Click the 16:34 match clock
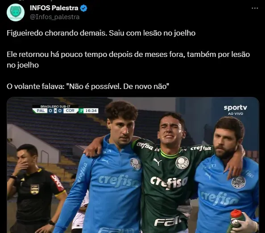Viewport: 265px width, 233px height. coord(91,111)
